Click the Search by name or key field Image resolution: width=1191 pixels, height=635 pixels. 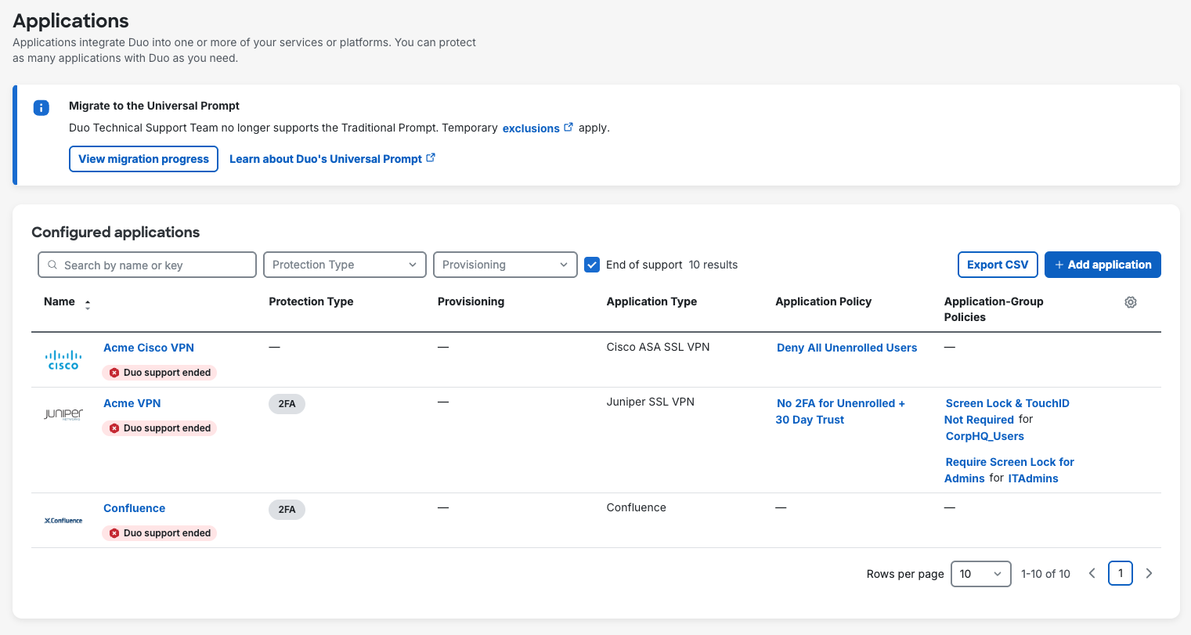click(147, 265)
